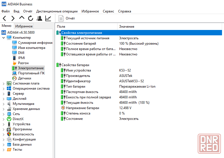Viewport: 224px width, 158px height.
Task: Expand the Системная плата tree node
Action: pyautogui.click(x=3, y=83)
